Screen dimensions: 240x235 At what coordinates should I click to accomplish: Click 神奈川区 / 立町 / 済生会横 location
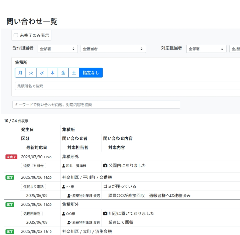[87, 232]
